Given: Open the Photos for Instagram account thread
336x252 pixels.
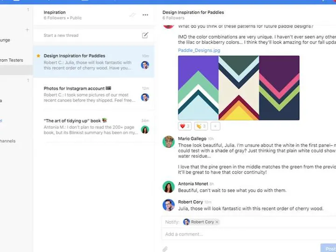Looking at the screenshot, I should click(94, 94).
